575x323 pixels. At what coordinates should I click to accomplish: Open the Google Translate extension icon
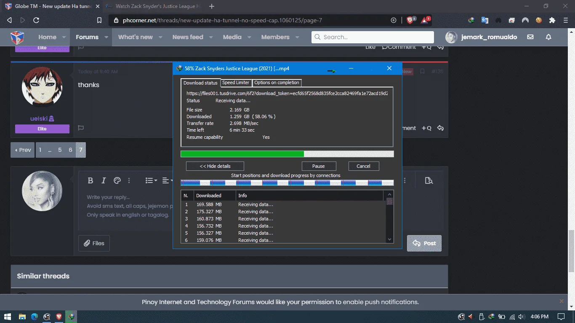[x=485, y=20]
